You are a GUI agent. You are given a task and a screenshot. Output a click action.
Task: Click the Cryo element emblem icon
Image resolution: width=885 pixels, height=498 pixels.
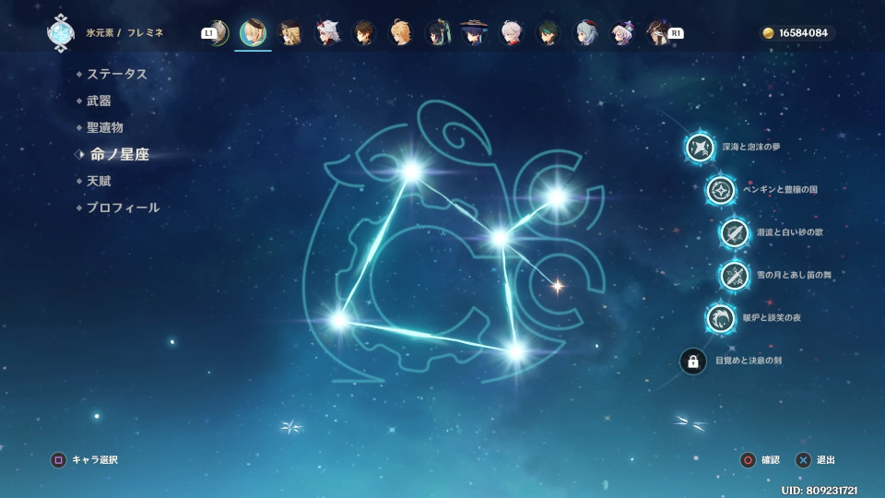(61, 33)
